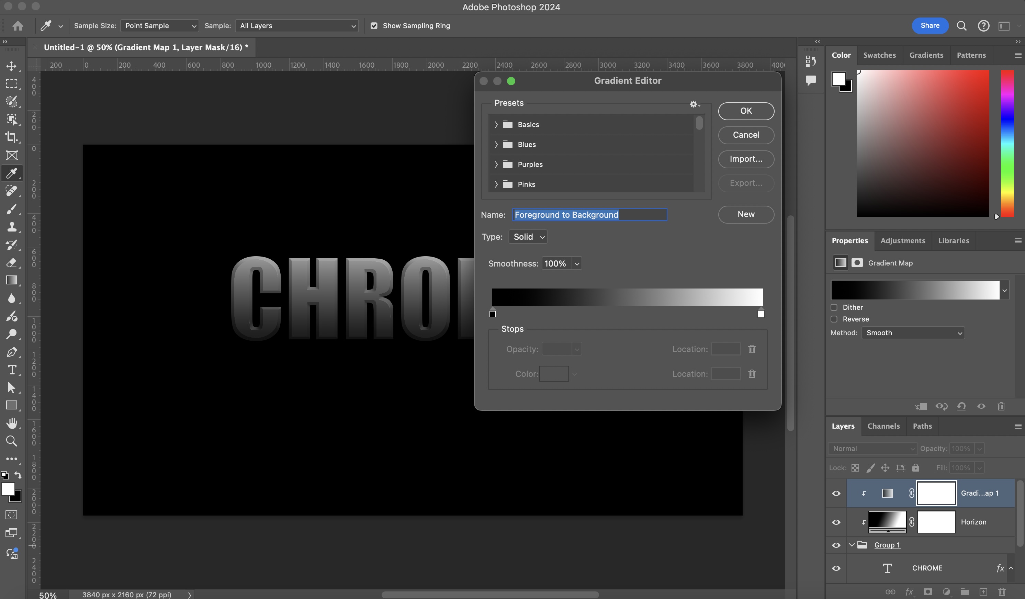The image size is (1025, 599).
Task: Click the OK button
Action: (746, 111)
